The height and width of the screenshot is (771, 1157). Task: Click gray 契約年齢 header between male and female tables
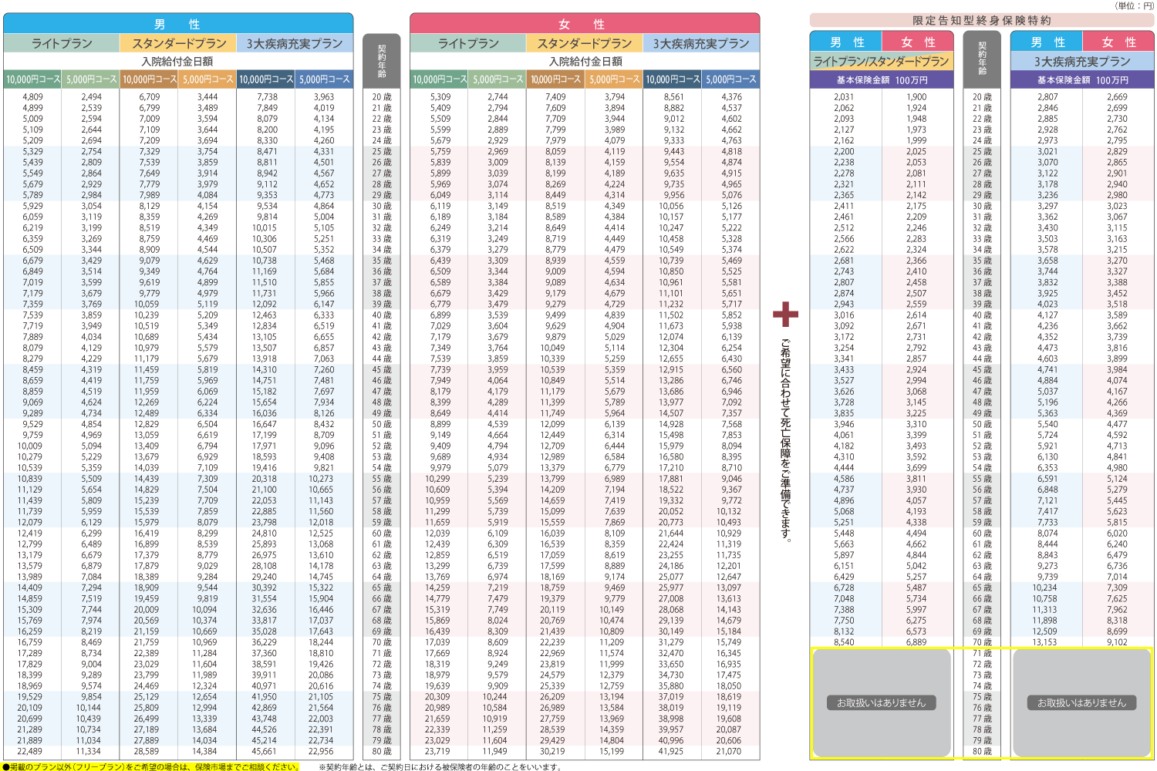tap(382, 62)
